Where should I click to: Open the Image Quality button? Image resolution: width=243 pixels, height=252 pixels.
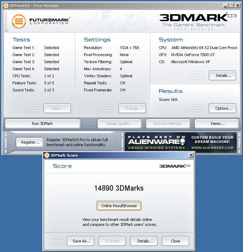coord(119,124)
